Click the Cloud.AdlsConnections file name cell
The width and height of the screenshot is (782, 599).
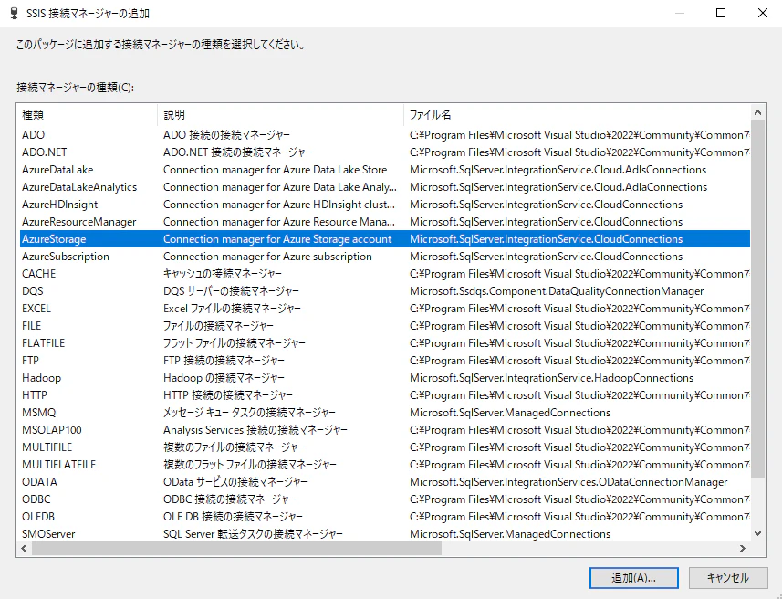[x=558, y=170]
